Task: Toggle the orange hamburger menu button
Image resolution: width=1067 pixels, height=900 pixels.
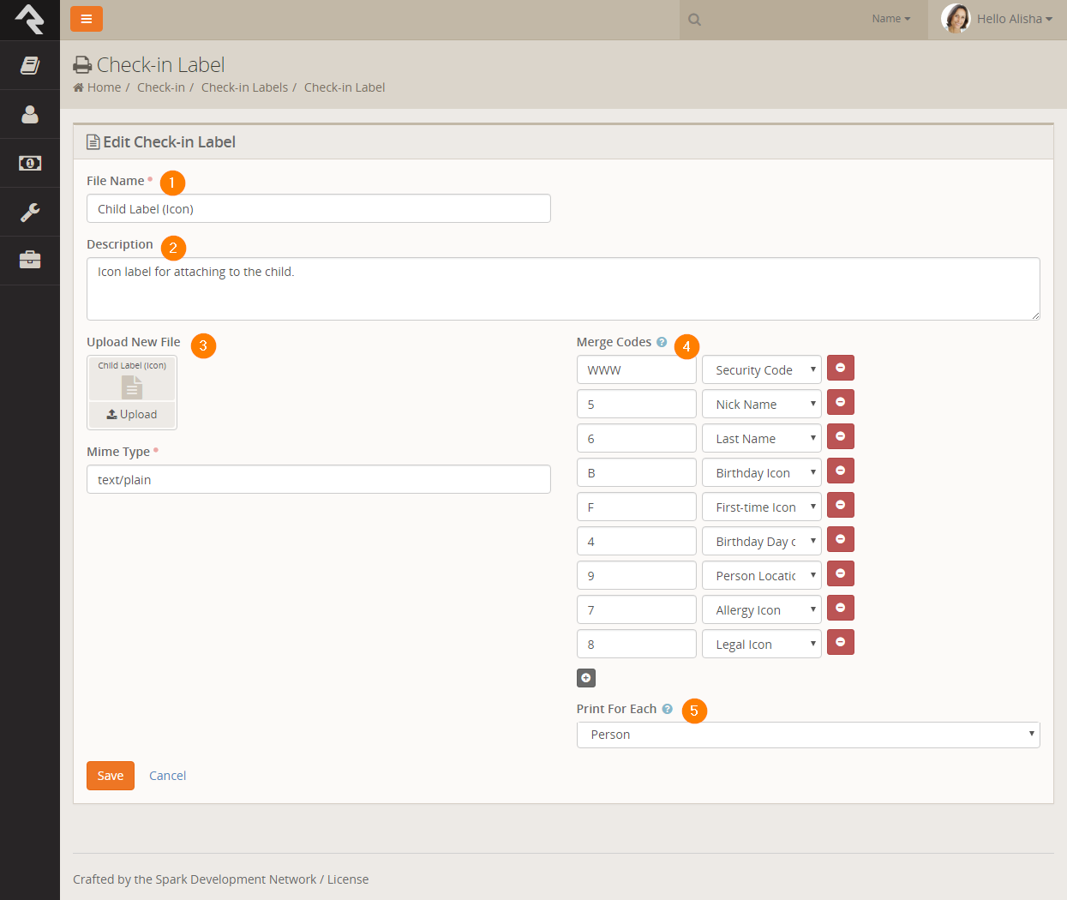Action: click(x=87, y=19)
